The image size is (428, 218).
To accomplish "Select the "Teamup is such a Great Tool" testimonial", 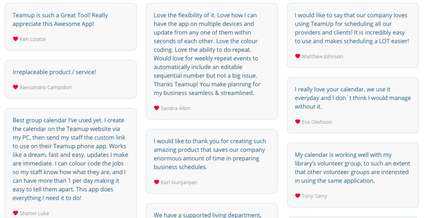I will click(x=71, y=27).
